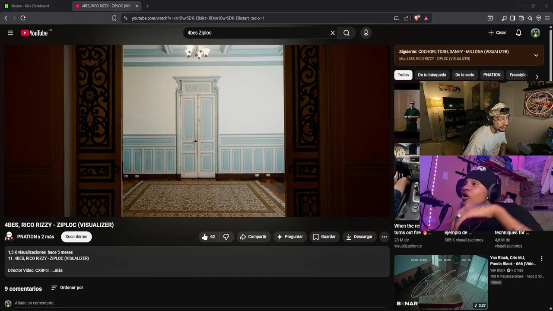Click the Preguntar button
Screen dimensions: 553x311
290,237
